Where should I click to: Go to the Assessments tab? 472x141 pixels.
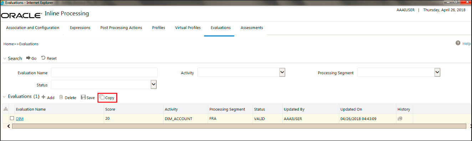click(252, 28)
